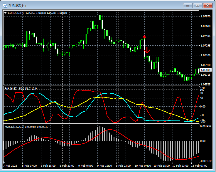Maximize the EURUSD,H1 chart window

198,5
